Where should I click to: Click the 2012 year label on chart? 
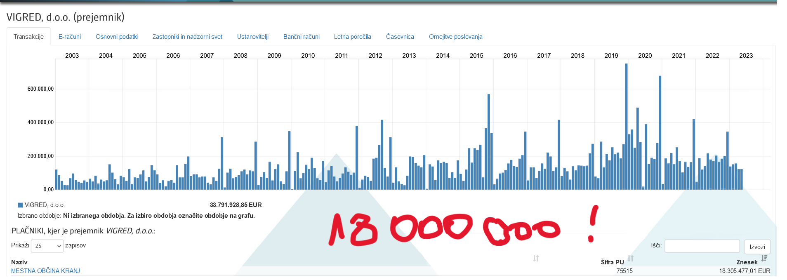(x=375, y=55)
